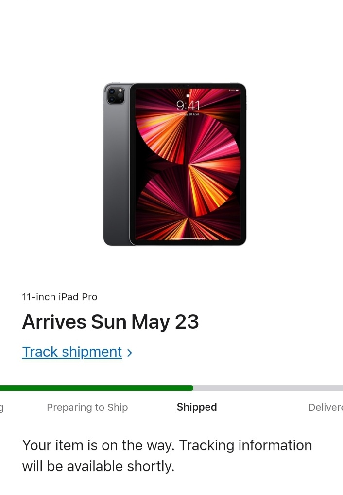Click the 9:41 clock on the iPad screen

pyautogui.click(x=188, y=106)
